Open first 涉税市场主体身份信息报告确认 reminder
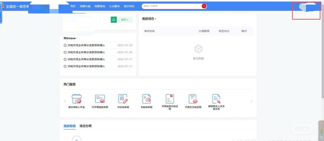324x141 pixels. coord(86,45)
